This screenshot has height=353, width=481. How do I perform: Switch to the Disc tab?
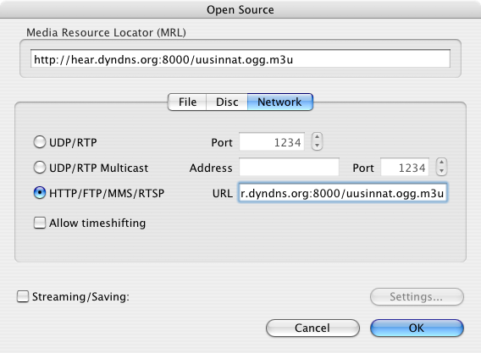[x=227, y=102]
